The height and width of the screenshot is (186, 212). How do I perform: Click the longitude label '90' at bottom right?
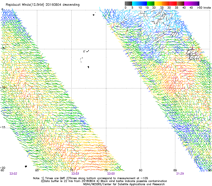(210, 170)
